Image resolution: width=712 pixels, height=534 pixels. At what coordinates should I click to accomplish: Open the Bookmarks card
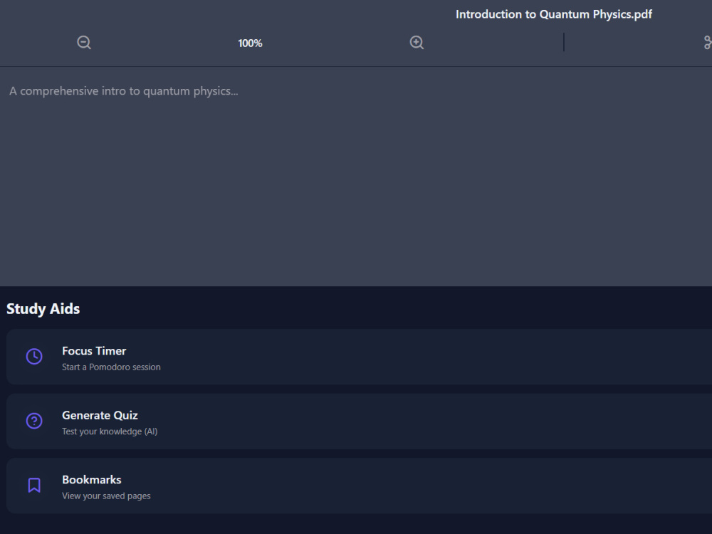tap(359, 486)
